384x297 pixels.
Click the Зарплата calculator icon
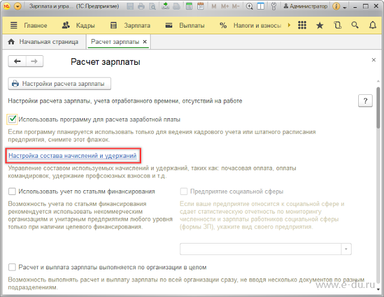pyautogui.click(x=113, y=25)
